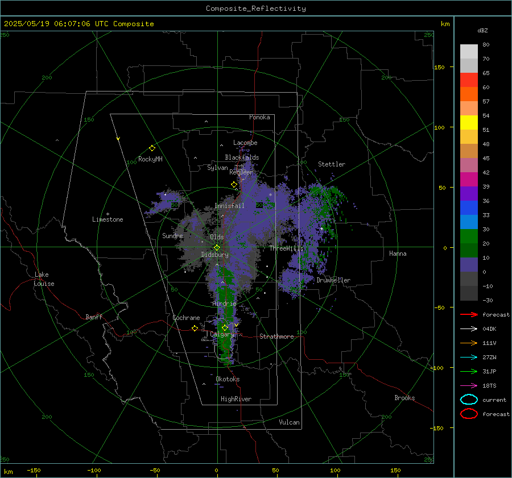Pick the magenta swatch on dBZ scale
Viewport: 512px width, 478px height.
pos(469,180)
